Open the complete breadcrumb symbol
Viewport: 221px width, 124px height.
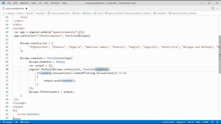[x=160, y=13]
